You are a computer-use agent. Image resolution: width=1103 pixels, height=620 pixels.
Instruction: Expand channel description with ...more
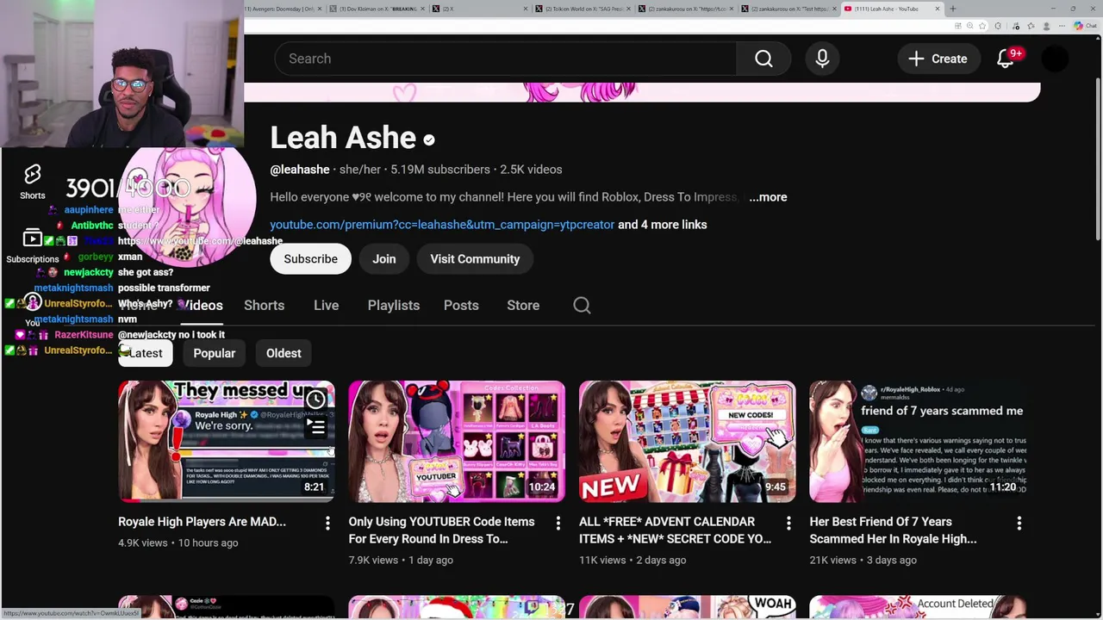point(768,197)
